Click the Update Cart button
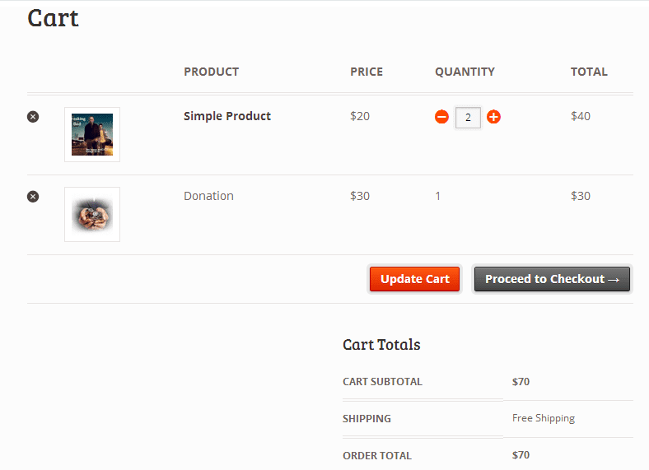The image size is (649, 470). click(x=415, y=279)
